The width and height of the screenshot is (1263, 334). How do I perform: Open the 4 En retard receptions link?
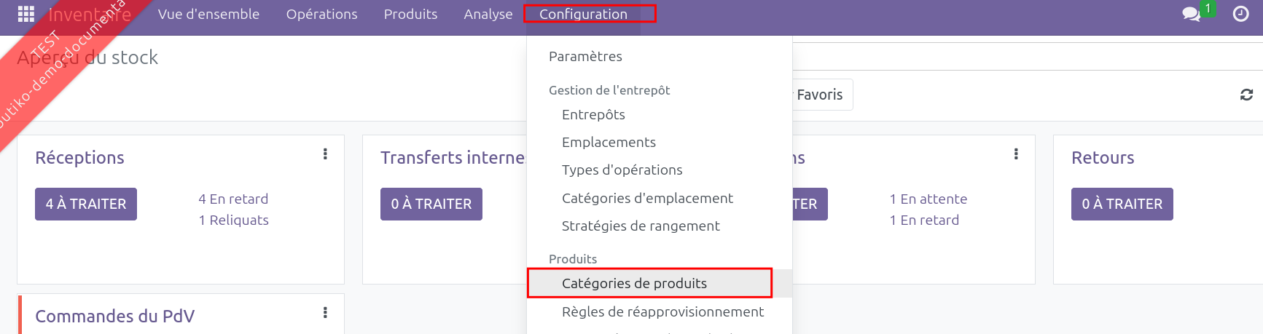[233, 199]
